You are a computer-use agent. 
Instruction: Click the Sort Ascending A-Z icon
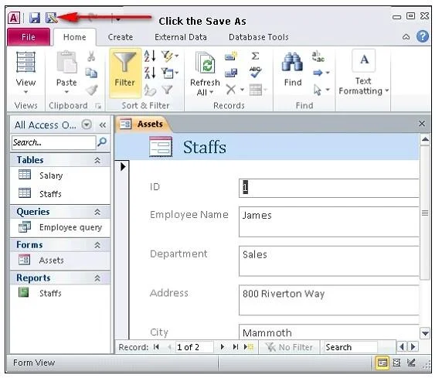150,56
